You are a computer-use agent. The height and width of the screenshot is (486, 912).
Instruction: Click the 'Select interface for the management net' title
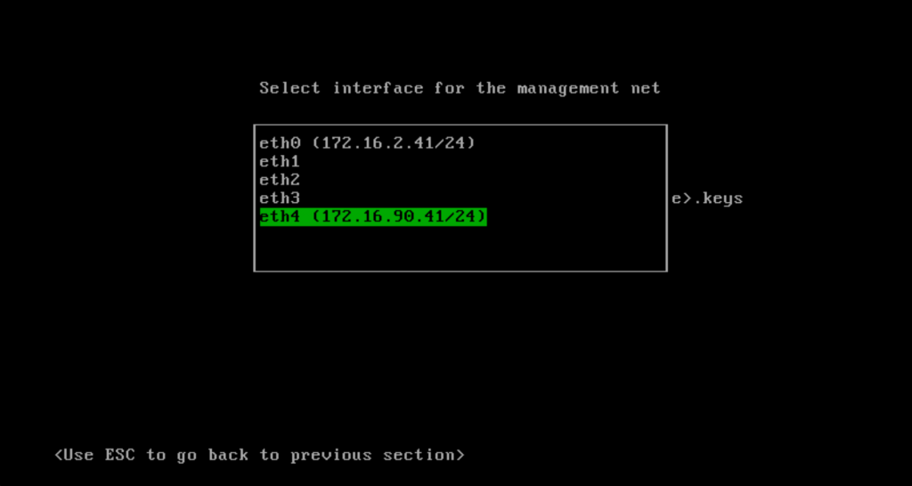coord(460,88)
